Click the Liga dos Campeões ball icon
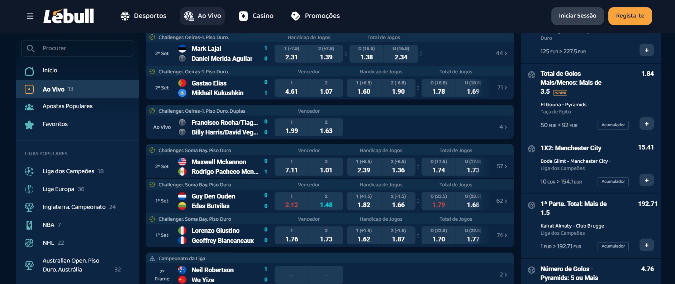 tap(29, 171)
